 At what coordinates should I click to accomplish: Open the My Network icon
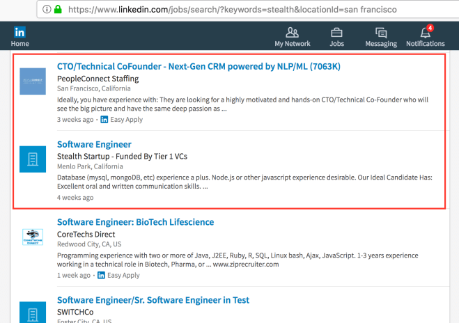pyautogui.click(x=293, y=33)
